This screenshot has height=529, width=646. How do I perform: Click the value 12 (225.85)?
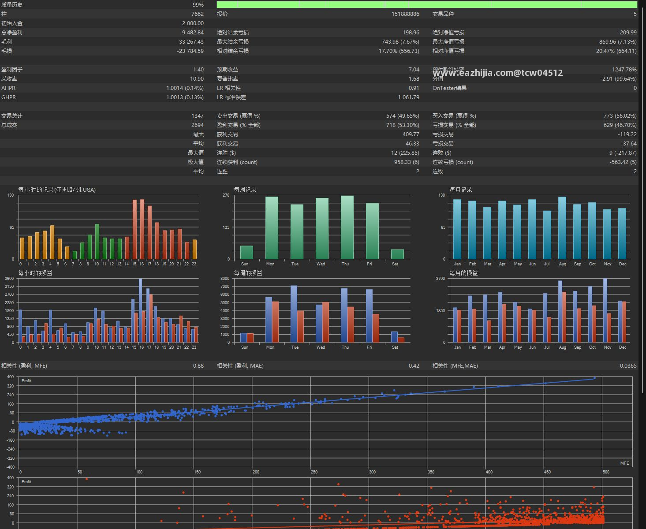pyautogui.click(x=405, y=153)
